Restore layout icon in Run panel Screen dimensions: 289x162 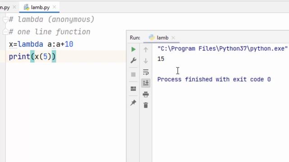tap(133, 89)
